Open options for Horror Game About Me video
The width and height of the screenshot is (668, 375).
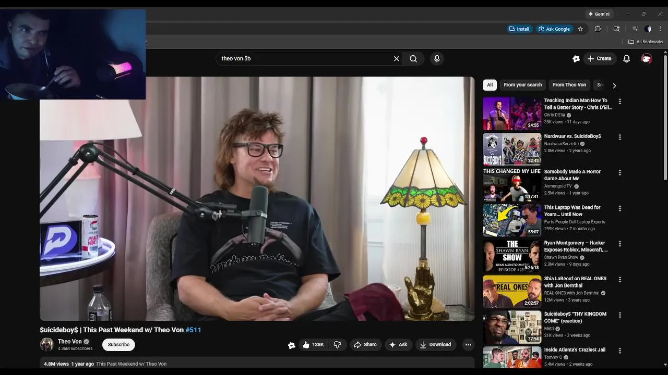620,173
